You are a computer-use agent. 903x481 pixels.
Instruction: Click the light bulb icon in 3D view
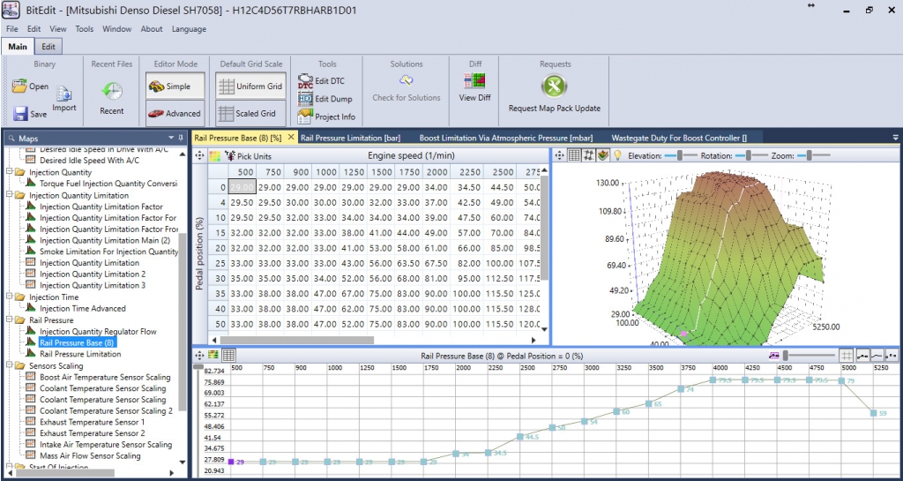[618, 155]
